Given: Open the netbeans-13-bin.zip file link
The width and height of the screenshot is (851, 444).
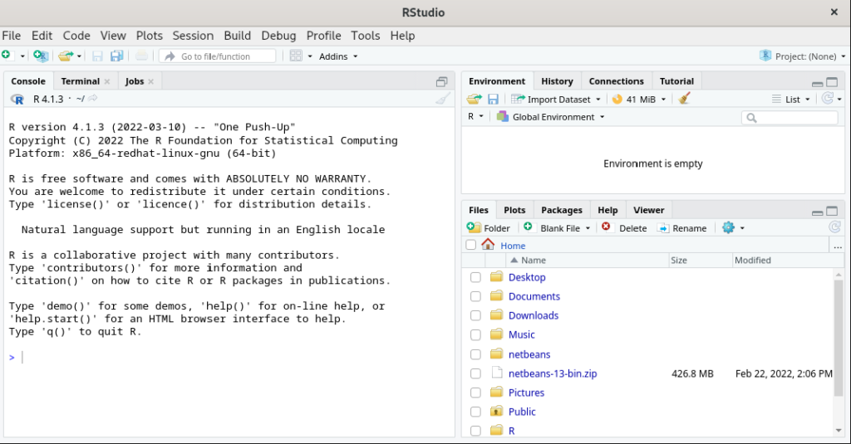Looking at the screenshot, I should (x=553, y=373).
